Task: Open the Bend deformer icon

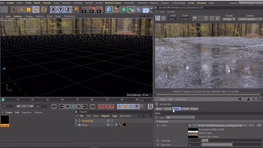Action: pos(138,9)
